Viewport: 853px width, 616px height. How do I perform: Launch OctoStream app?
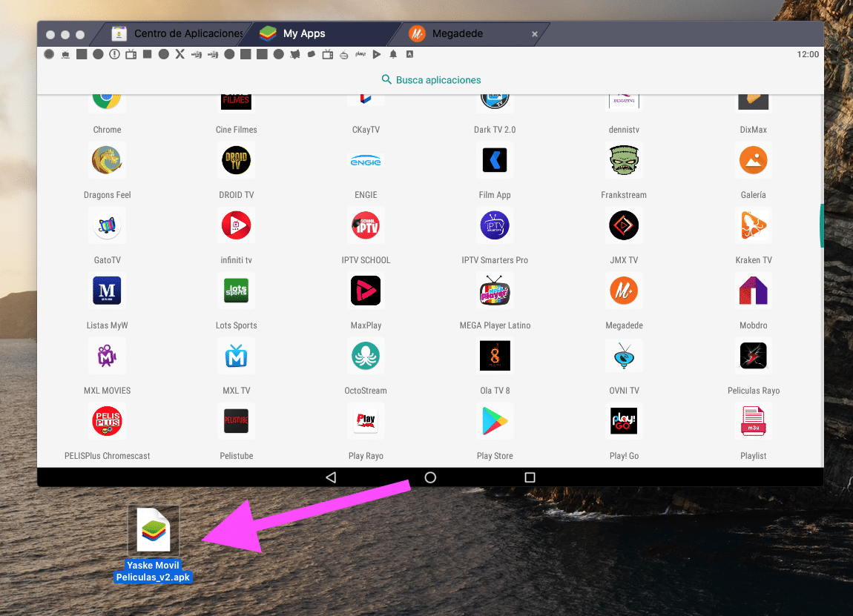[x=365, y=356]
